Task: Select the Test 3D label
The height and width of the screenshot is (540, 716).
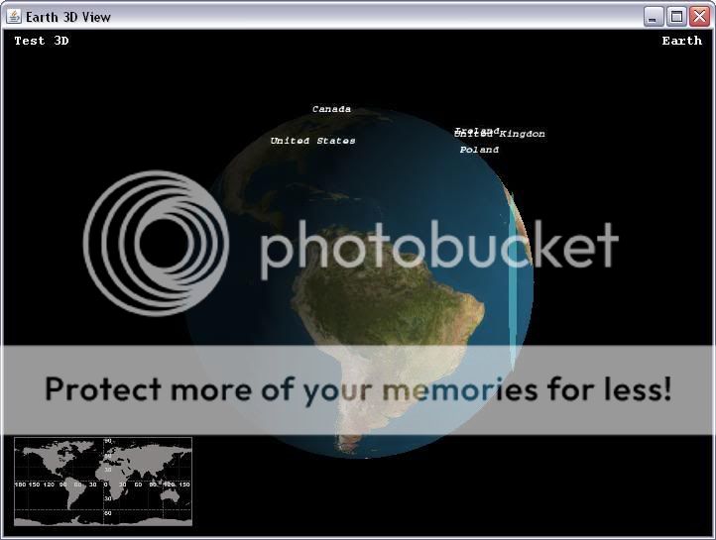Action: [x=42, y=41]
